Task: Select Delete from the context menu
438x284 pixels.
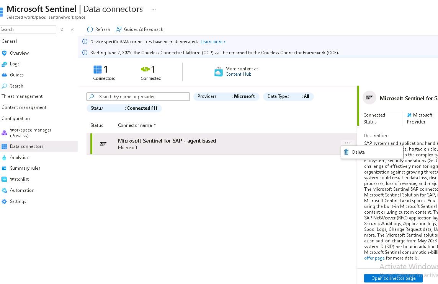Action: coord(358,152)
